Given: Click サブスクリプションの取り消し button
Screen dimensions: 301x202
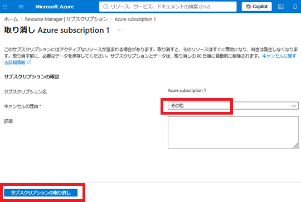Looking at the screenshot, I should click(x=41, y=193).
